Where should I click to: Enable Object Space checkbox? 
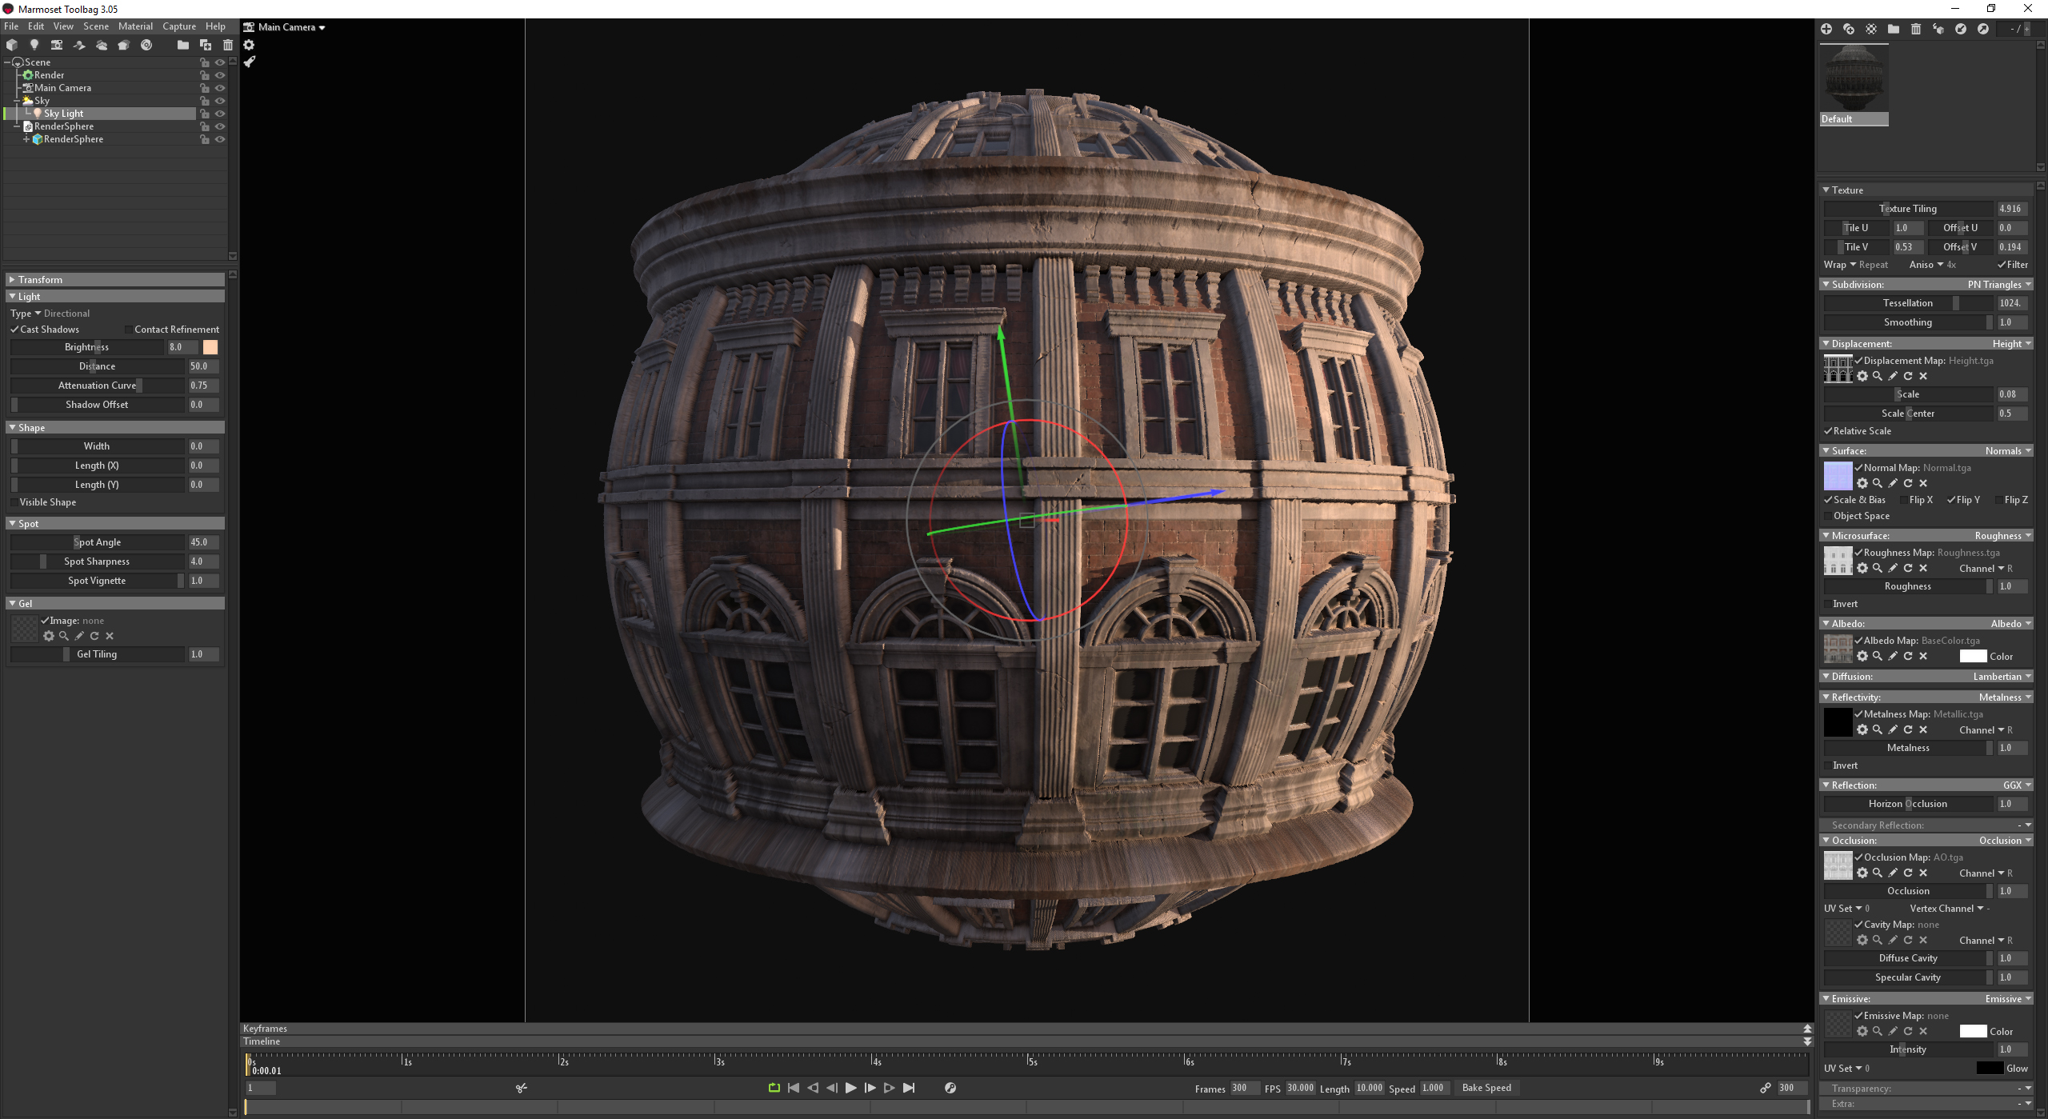tap(1828, 516)
